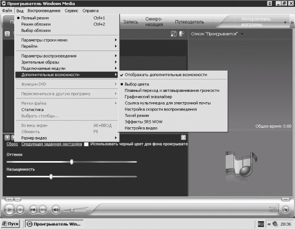The height and width of the screenshot is (229, 295).
Task: Click the first icon left of the playlist header
Action: [x=174, y=34]
